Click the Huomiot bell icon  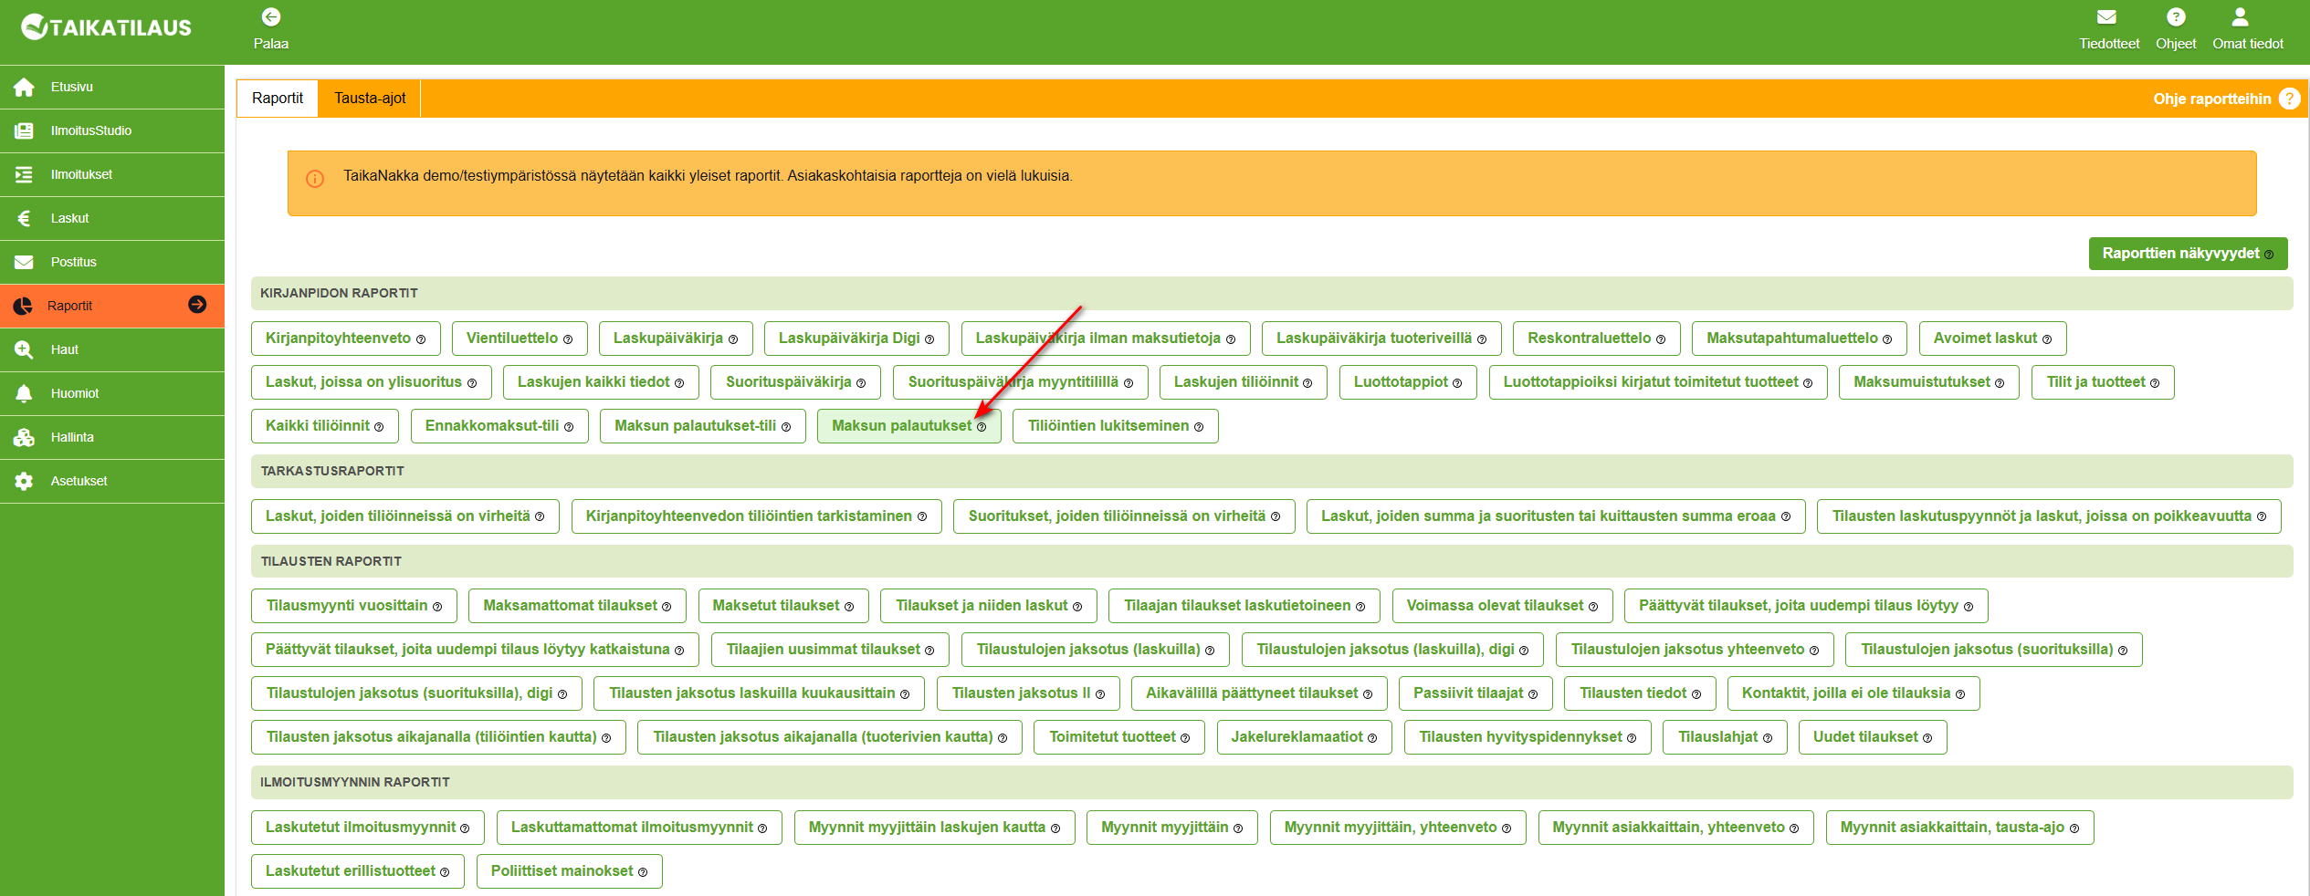click(x=25, y=394)
